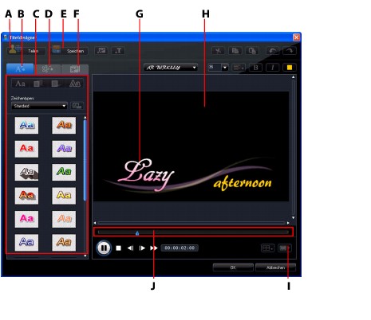Apply the white shadowed Aa preset
The height and width of the screenshot is (320, 371).
pyautogui.click(x=26, y=172)
